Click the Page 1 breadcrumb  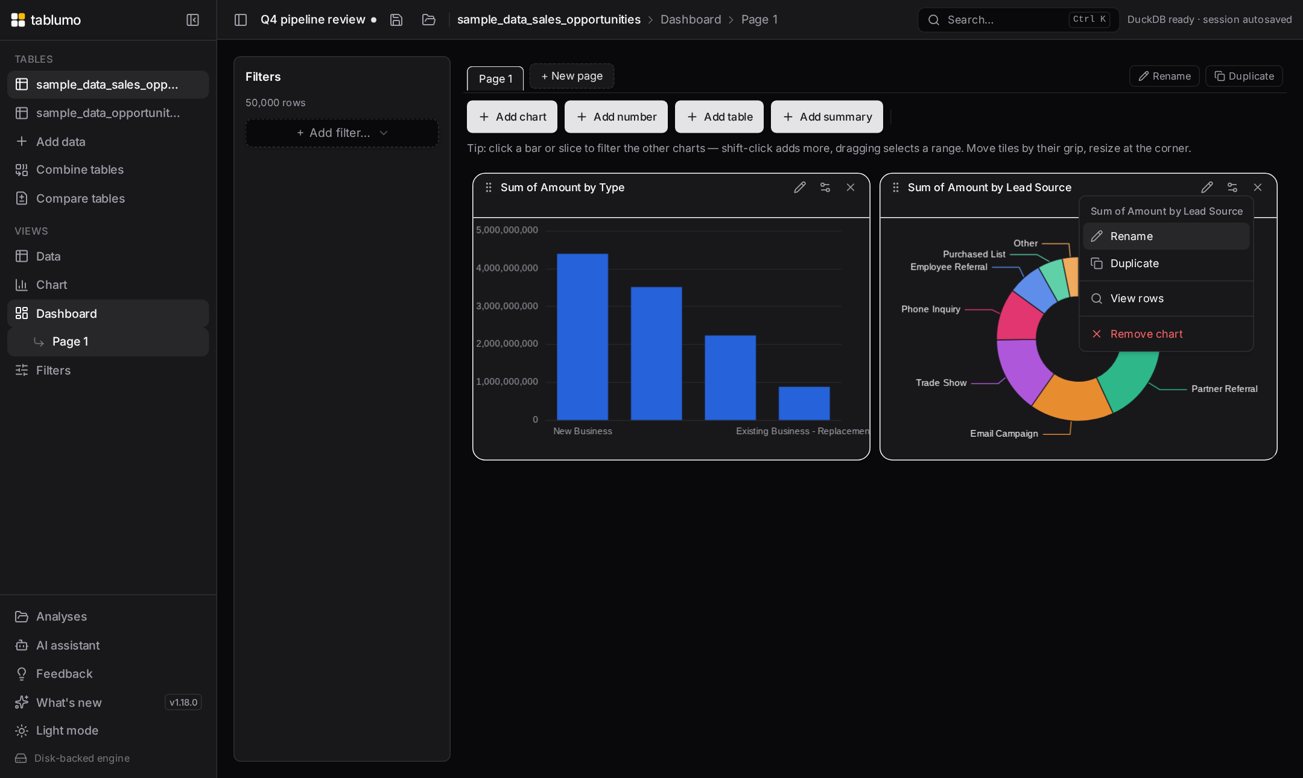tap(759, 19)
